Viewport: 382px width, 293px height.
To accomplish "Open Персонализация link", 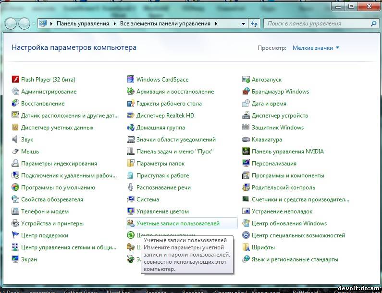I will pos(274,164).
